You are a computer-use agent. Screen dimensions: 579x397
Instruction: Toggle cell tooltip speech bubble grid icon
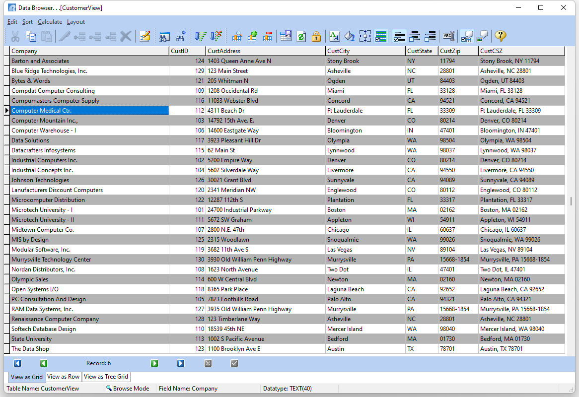tap(467, 36)
